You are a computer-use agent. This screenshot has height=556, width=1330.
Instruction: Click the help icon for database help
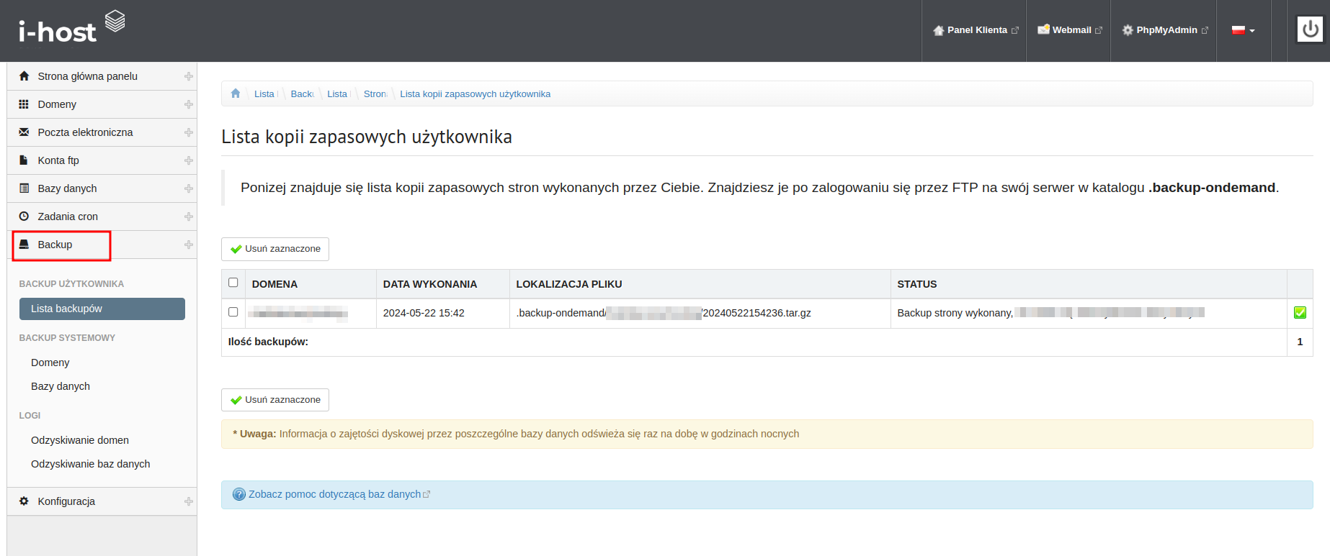[239, 494]
